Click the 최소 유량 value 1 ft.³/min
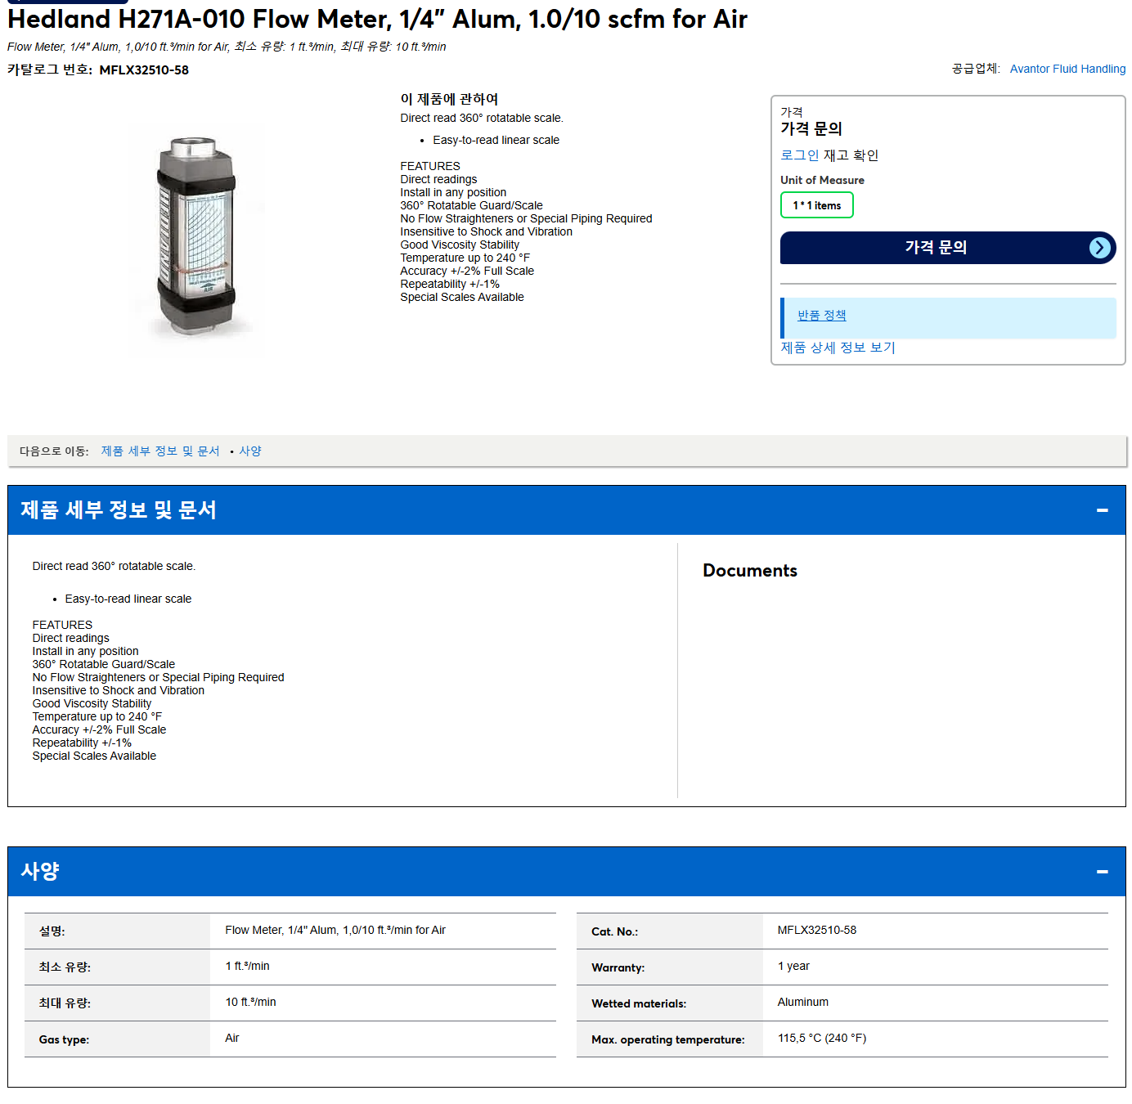Screen dimensions: 1132x1104 [x=247, y=967]
